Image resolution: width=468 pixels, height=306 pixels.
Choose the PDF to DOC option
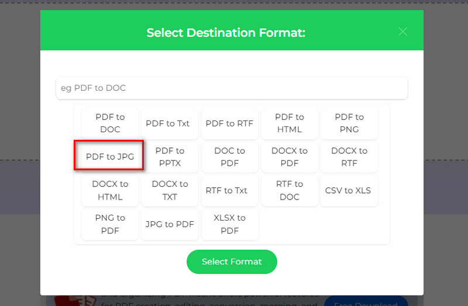(110, 123)
